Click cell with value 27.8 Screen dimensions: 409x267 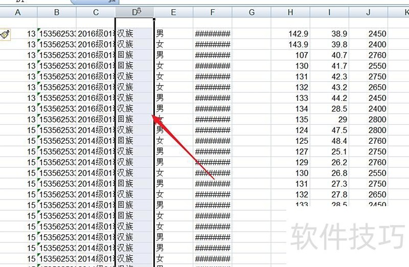click(329, 194)
